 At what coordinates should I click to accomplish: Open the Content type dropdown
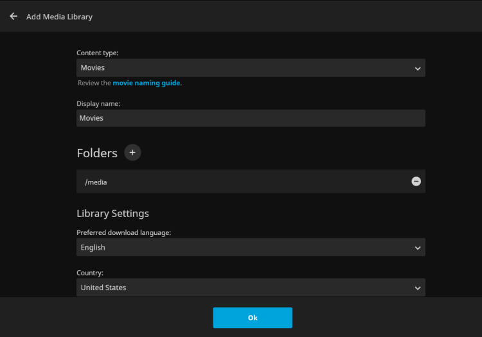251,68
